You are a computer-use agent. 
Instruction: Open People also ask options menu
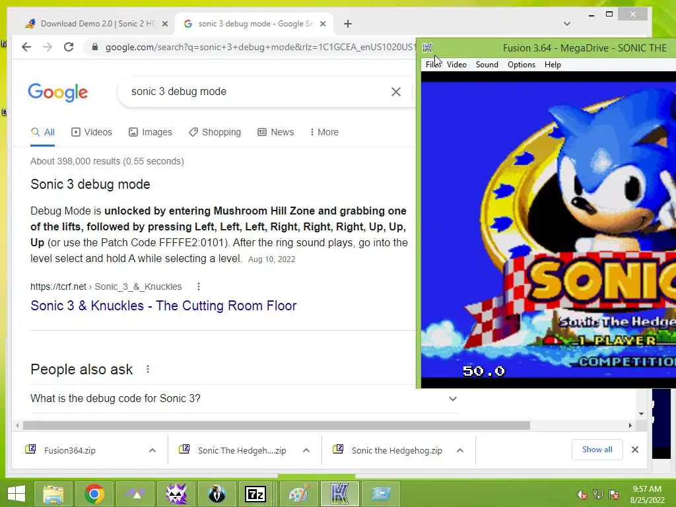click(148, 370)
